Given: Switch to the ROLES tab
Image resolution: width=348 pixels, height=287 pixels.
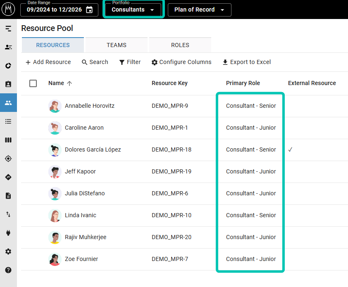Looking at the screenshot, I should [180, 45].
